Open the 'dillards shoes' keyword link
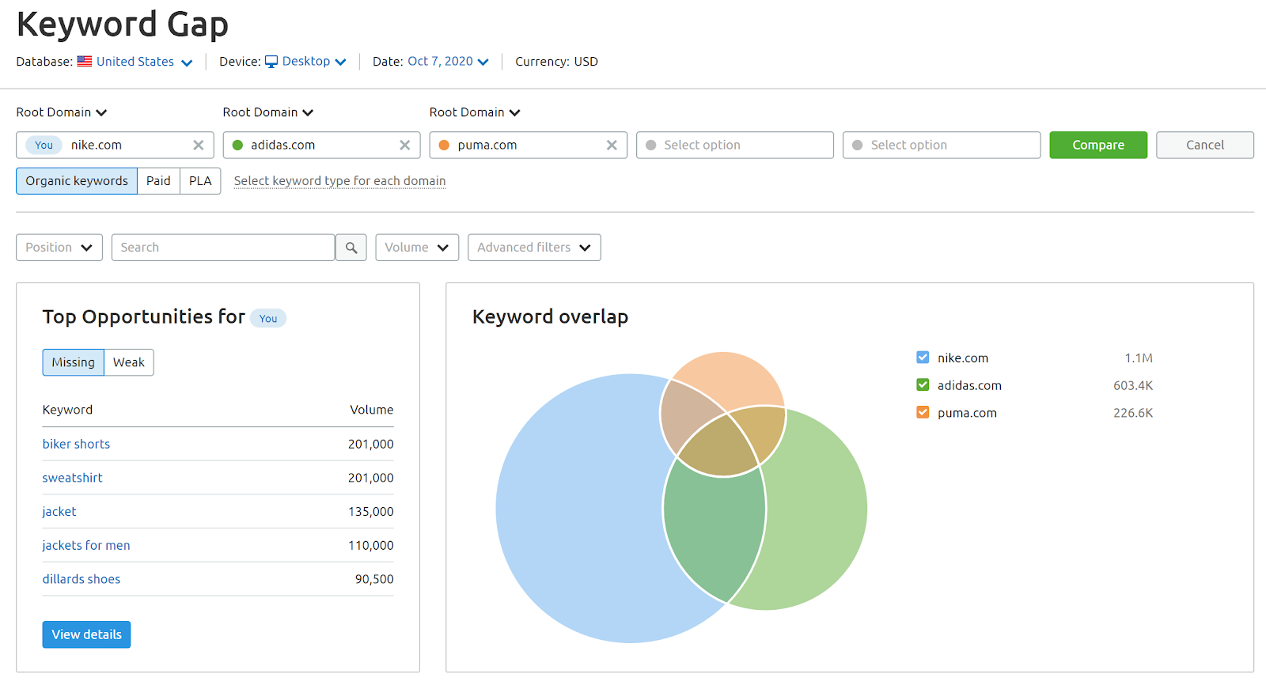This screenshot has width=1266, height=689. [x=81, y=579]
